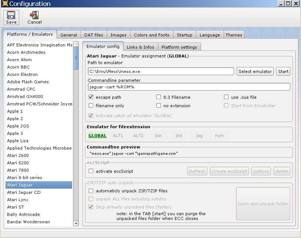Screen dimensions: 301x238
Task: Select Applied Technologies Microbee platform
Action: coord(39,148)
